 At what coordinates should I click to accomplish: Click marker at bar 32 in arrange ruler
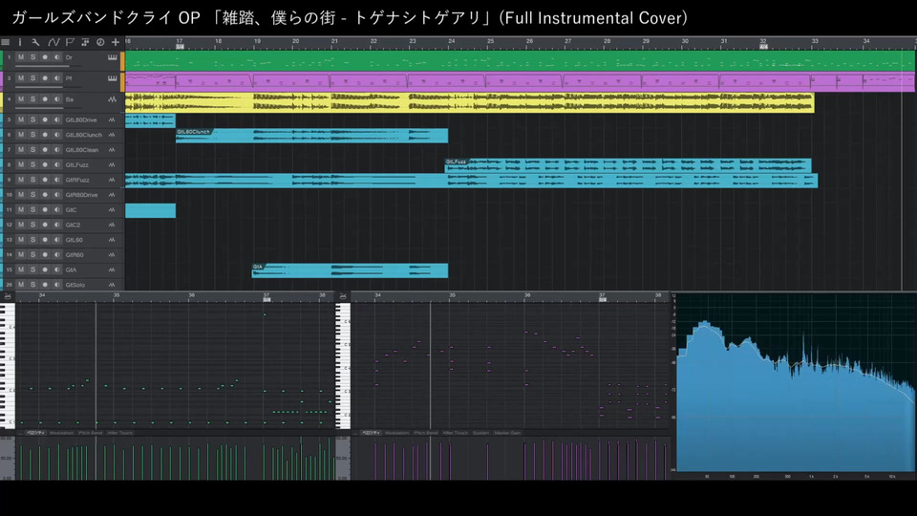(763, 47)
